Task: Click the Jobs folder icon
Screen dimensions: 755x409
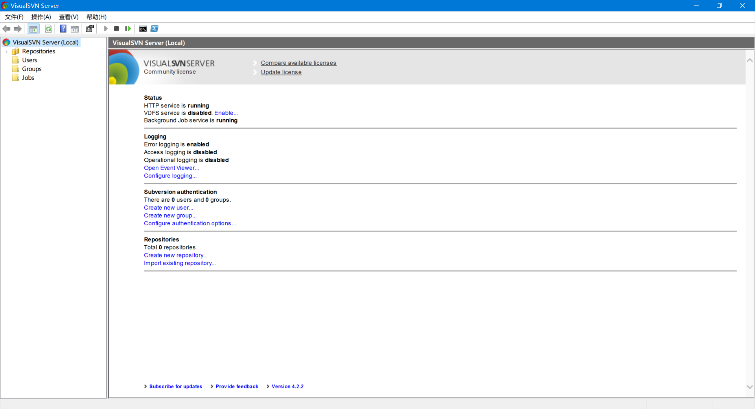Action: (16, 78)
